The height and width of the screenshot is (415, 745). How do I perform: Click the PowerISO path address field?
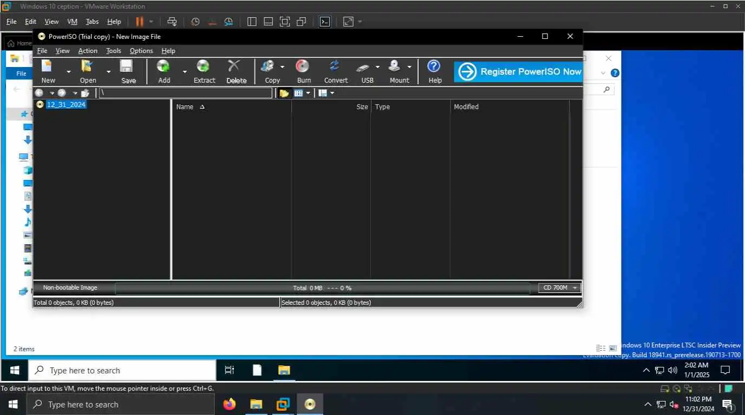(186, 93)
